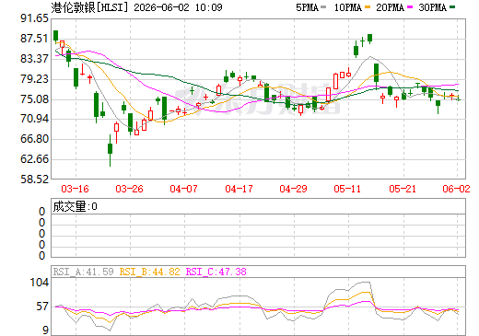Image resolution: width=479 pixels, height=336 pixels.
Task: Click the 30PMA legend label
Action: pos(432,7)
